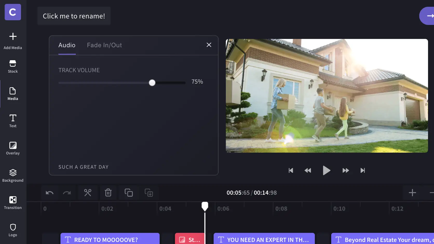This screenshot has width=434, height=244.
Task: Zoom in timeline with plus button
Action: [412, 193]
